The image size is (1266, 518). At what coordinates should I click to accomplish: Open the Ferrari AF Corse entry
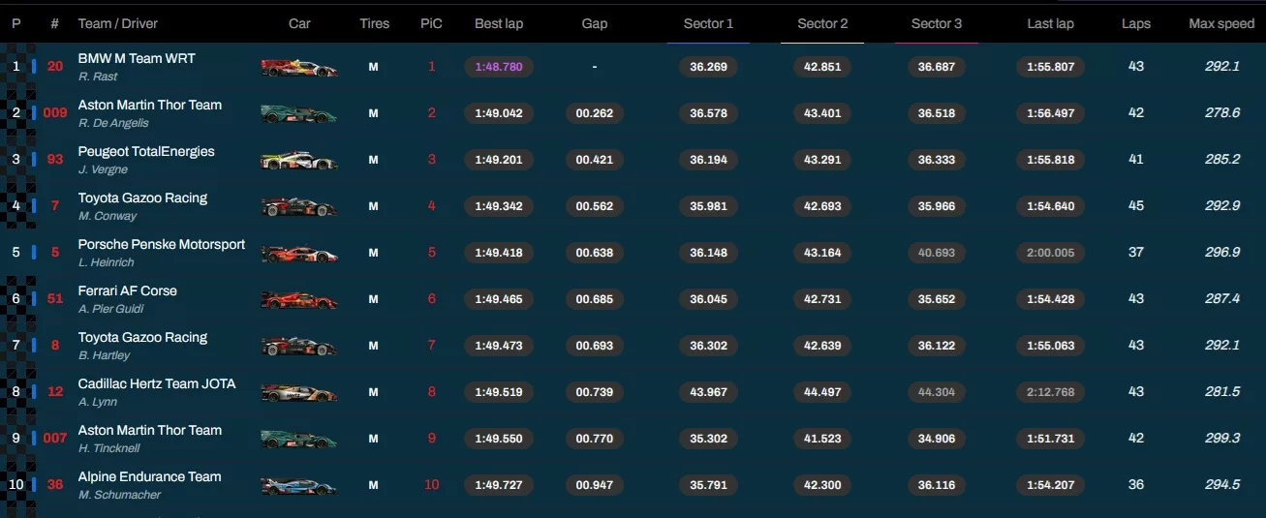128,290
